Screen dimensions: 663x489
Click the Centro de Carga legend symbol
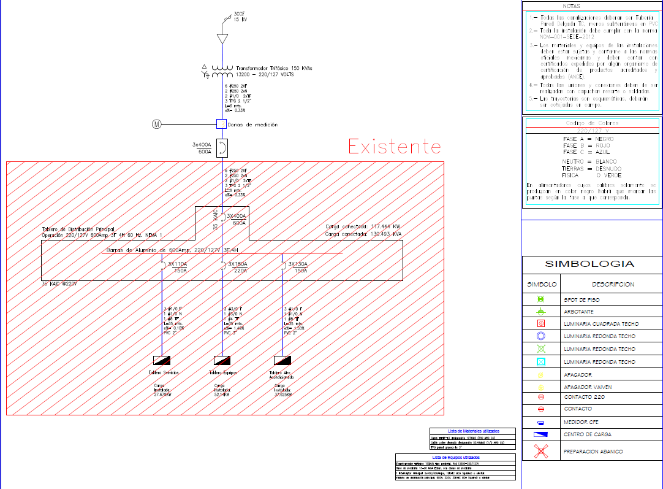click(x=540, y=434)
